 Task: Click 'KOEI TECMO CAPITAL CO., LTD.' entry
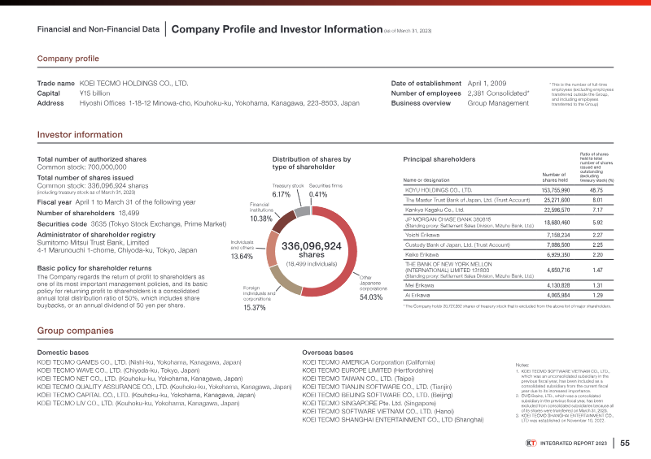146,395
